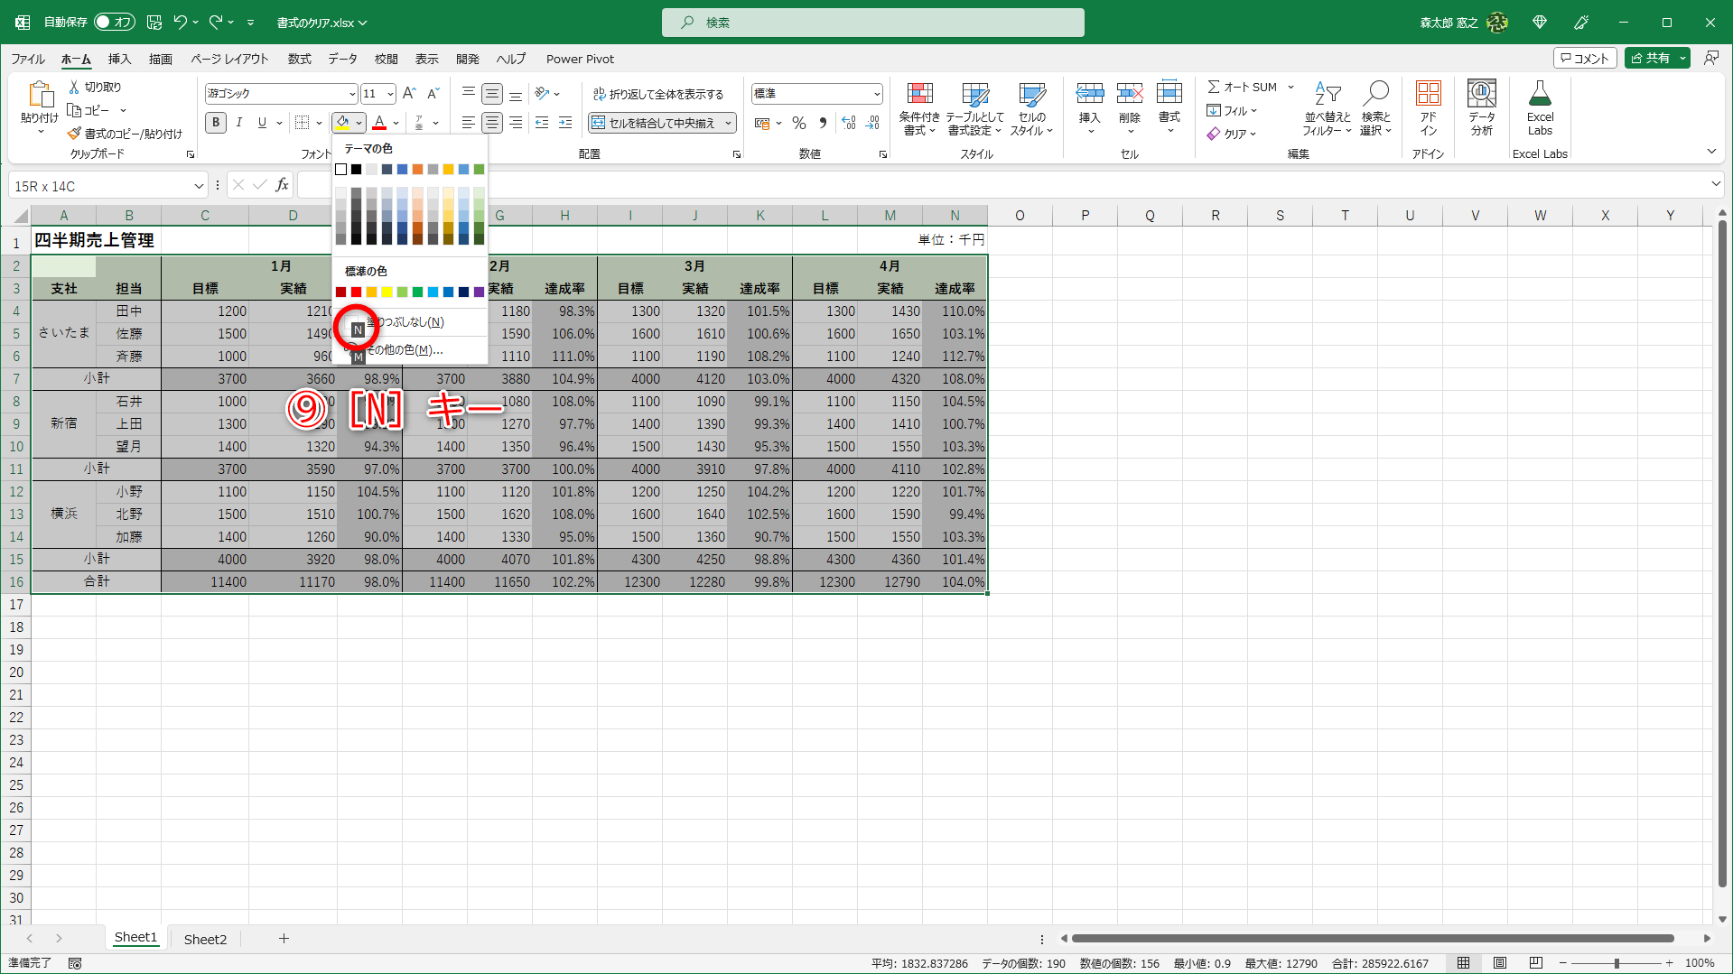Image resolution: width=1733 pixels, height=974 pixels.
Task: Click the Comments (コメント) button
Action: coord(1585,58)
